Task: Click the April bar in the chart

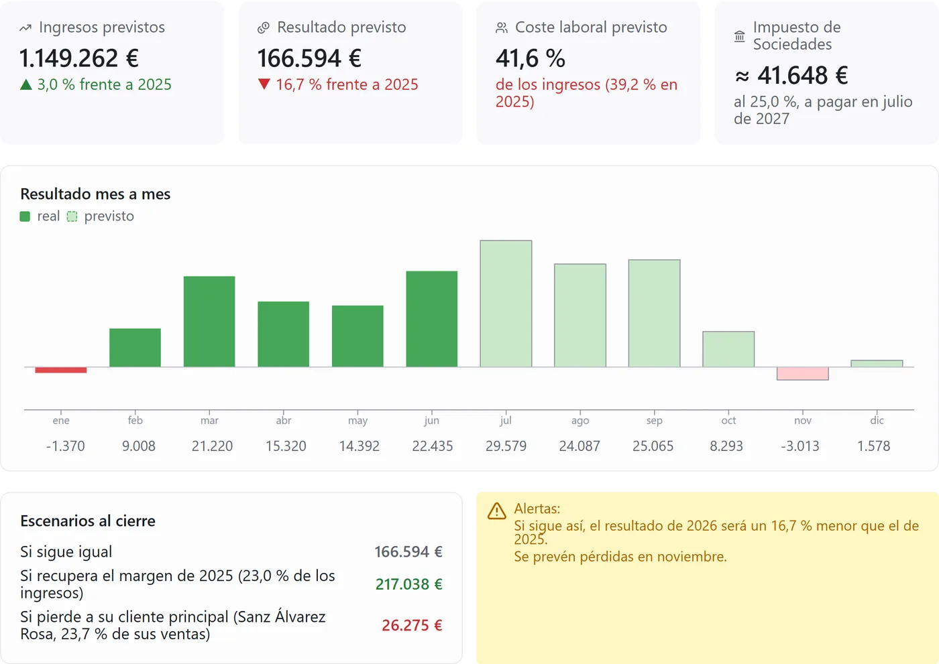Action: click(x=284, y=334)
